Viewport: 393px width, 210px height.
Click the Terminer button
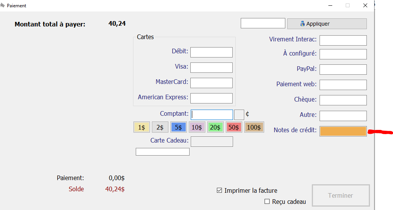340,195
